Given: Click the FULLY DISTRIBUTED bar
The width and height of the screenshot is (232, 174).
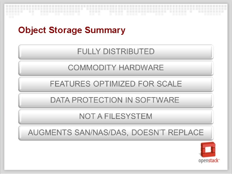Looking at the screenshot, I should click(116, 52).
